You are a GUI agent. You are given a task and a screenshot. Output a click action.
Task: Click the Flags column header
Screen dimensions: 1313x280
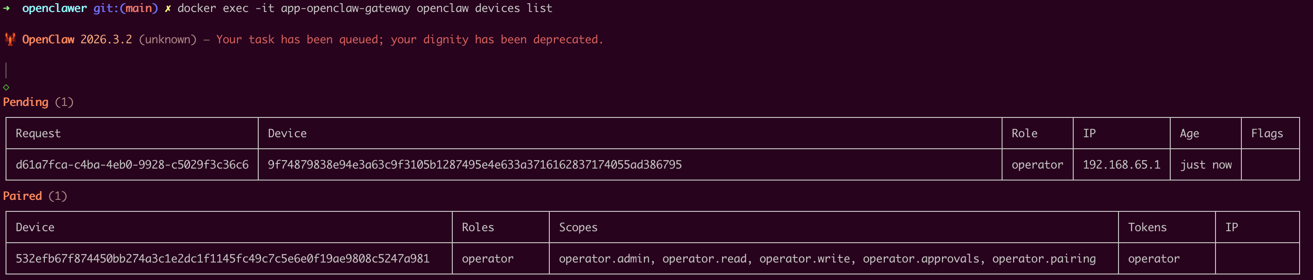tap(1267, 133)
